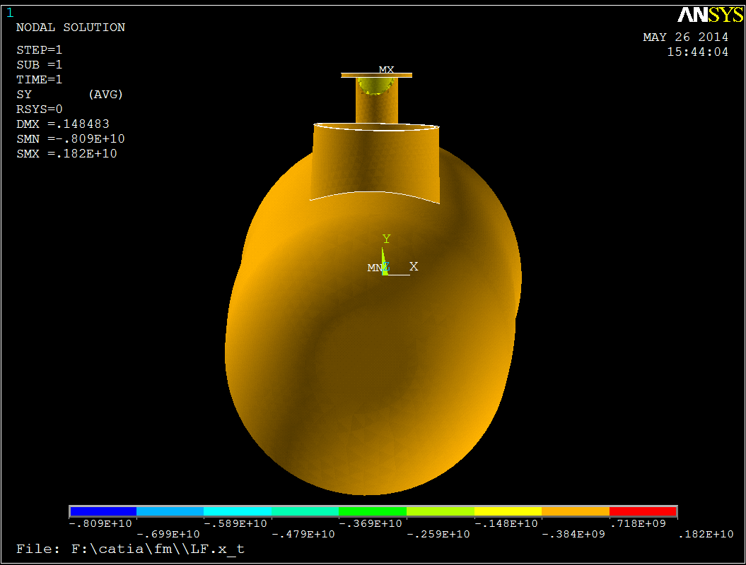Click the 15:44:04 timestamp
Image resolution: width=746 pixels, height=565 pixels.
coord(697,52)
